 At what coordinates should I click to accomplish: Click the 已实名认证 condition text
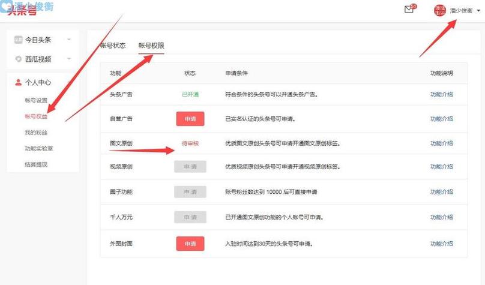[260, 119]
